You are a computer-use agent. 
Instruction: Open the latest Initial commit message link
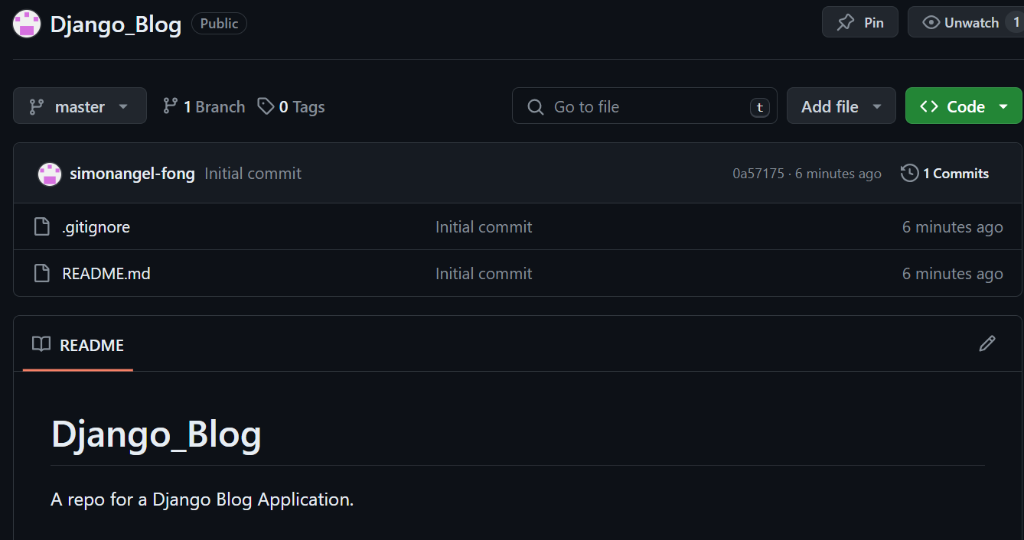tap(253, 174)
